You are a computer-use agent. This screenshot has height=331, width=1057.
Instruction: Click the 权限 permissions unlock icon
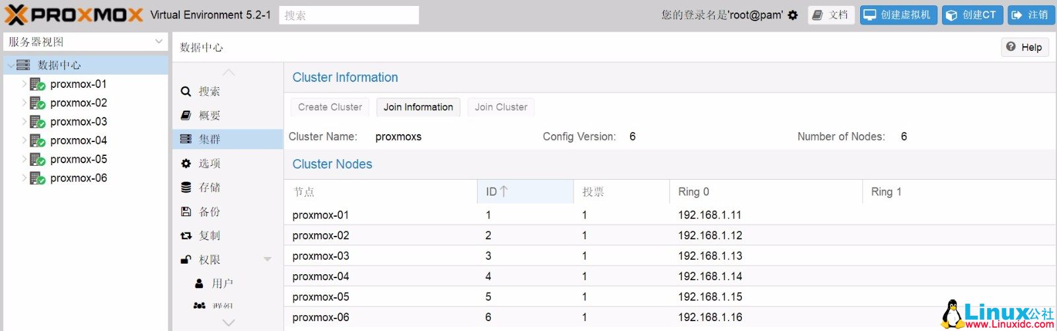(x=186, y=260)
